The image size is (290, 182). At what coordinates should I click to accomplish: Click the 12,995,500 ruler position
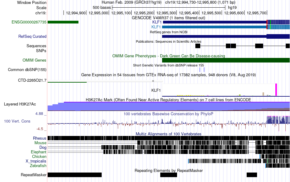[x=211, y=13]
